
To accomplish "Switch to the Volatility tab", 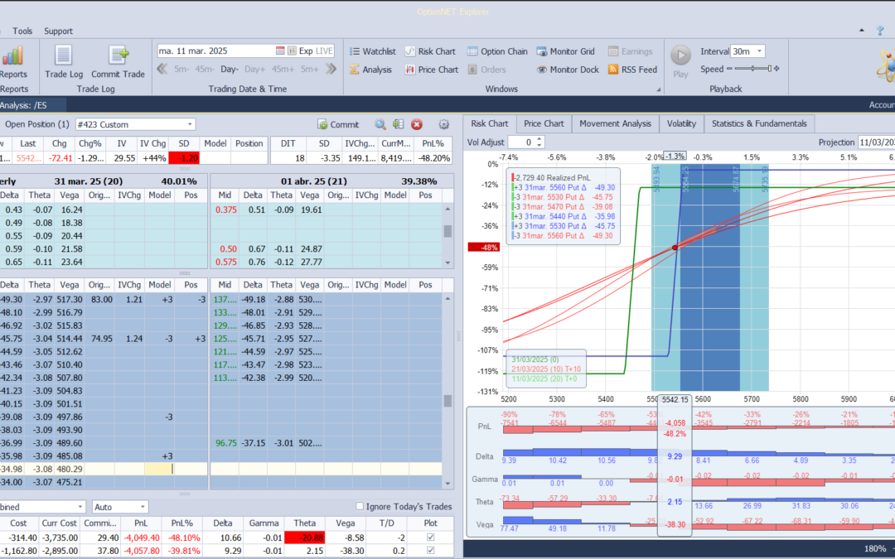I will point(681,123).
